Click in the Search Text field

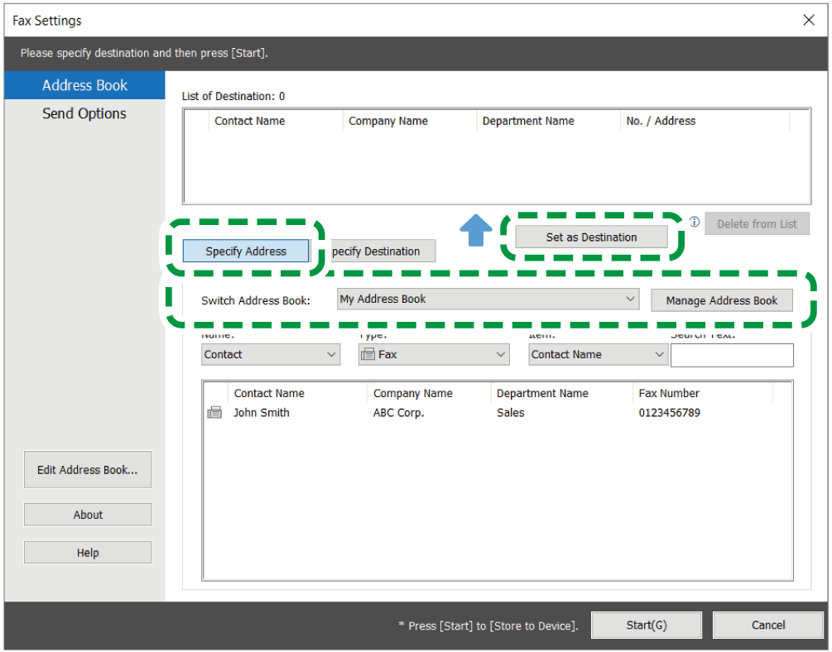coord(732,356)
